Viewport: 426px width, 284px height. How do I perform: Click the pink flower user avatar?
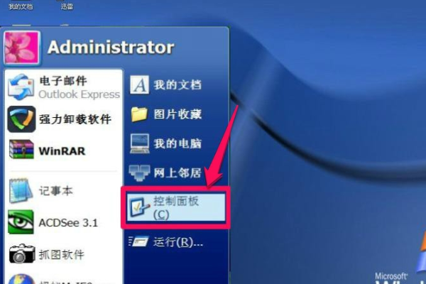22,48
